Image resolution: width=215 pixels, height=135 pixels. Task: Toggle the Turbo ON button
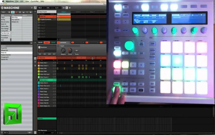[x=77, y=50]
